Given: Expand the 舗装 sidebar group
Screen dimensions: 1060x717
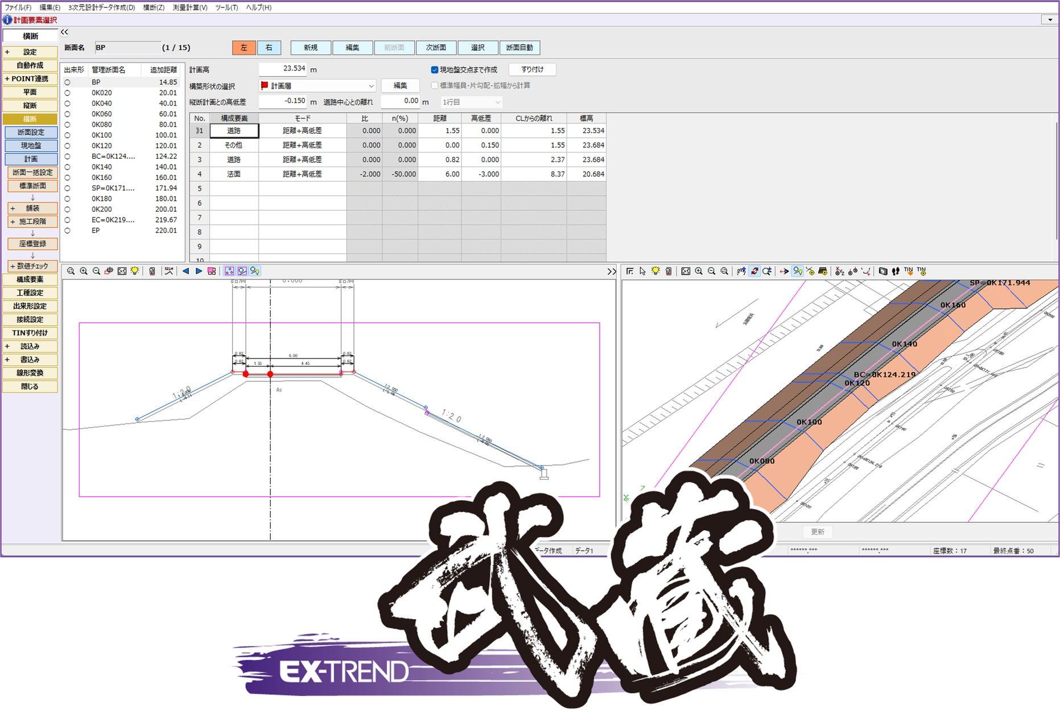Looking at the screenshot, I should click(13, 209).
